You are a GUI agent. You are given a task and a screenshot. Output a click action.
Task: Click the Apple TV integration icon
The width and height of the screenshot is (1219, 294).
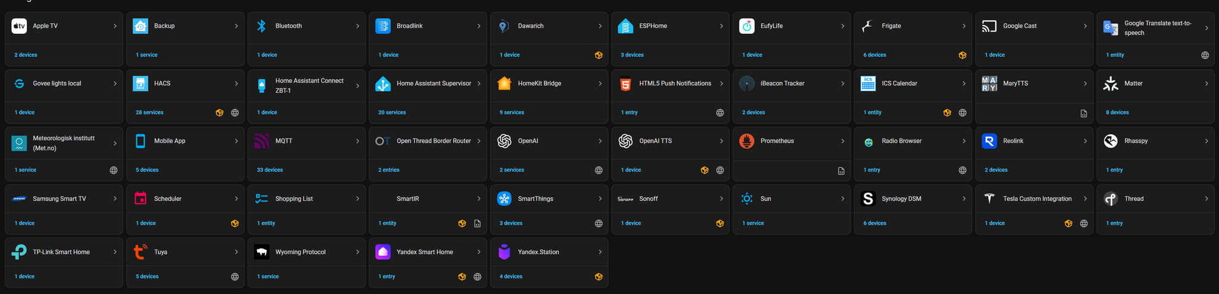[19, 26]
